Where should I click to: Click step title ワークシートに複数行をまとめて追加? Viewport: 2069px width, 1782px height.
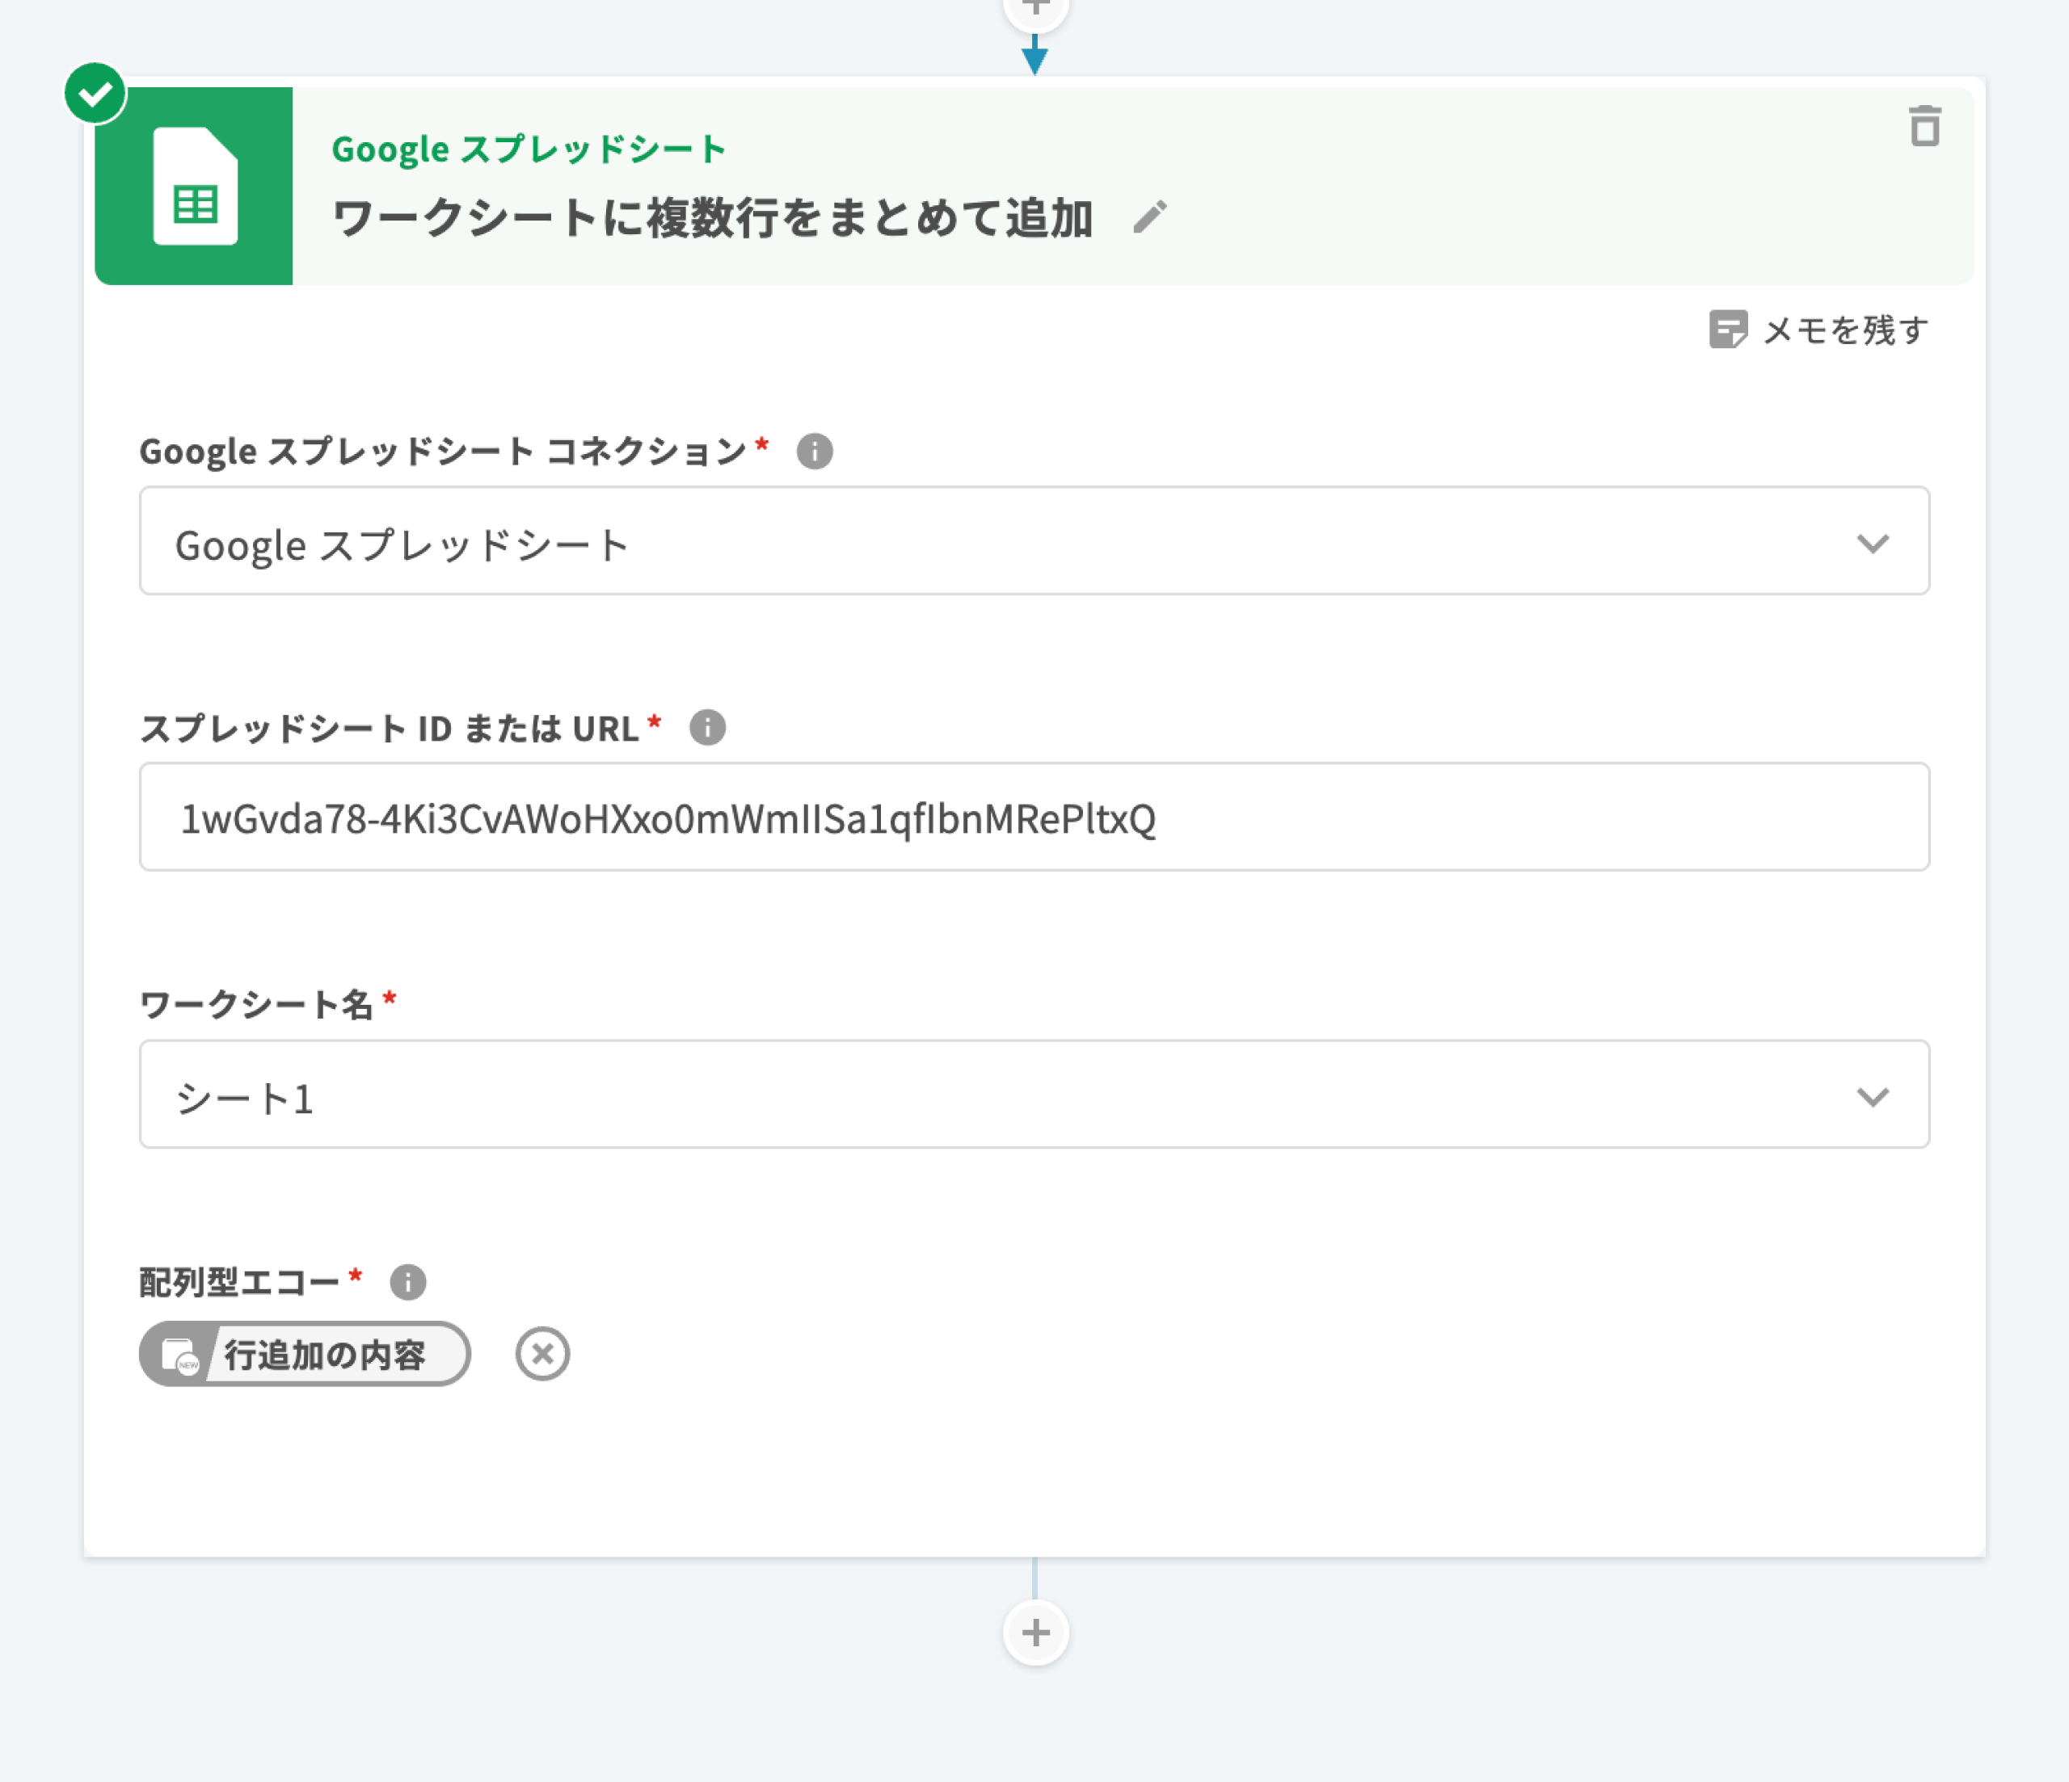click(x=712, y=217)
